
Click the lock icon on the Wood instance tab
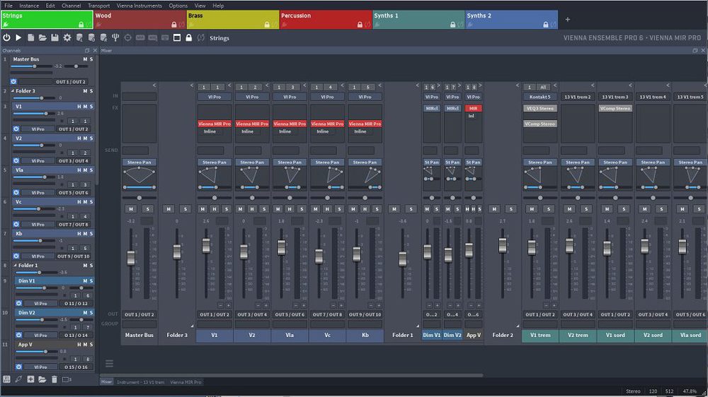[174, 24]
